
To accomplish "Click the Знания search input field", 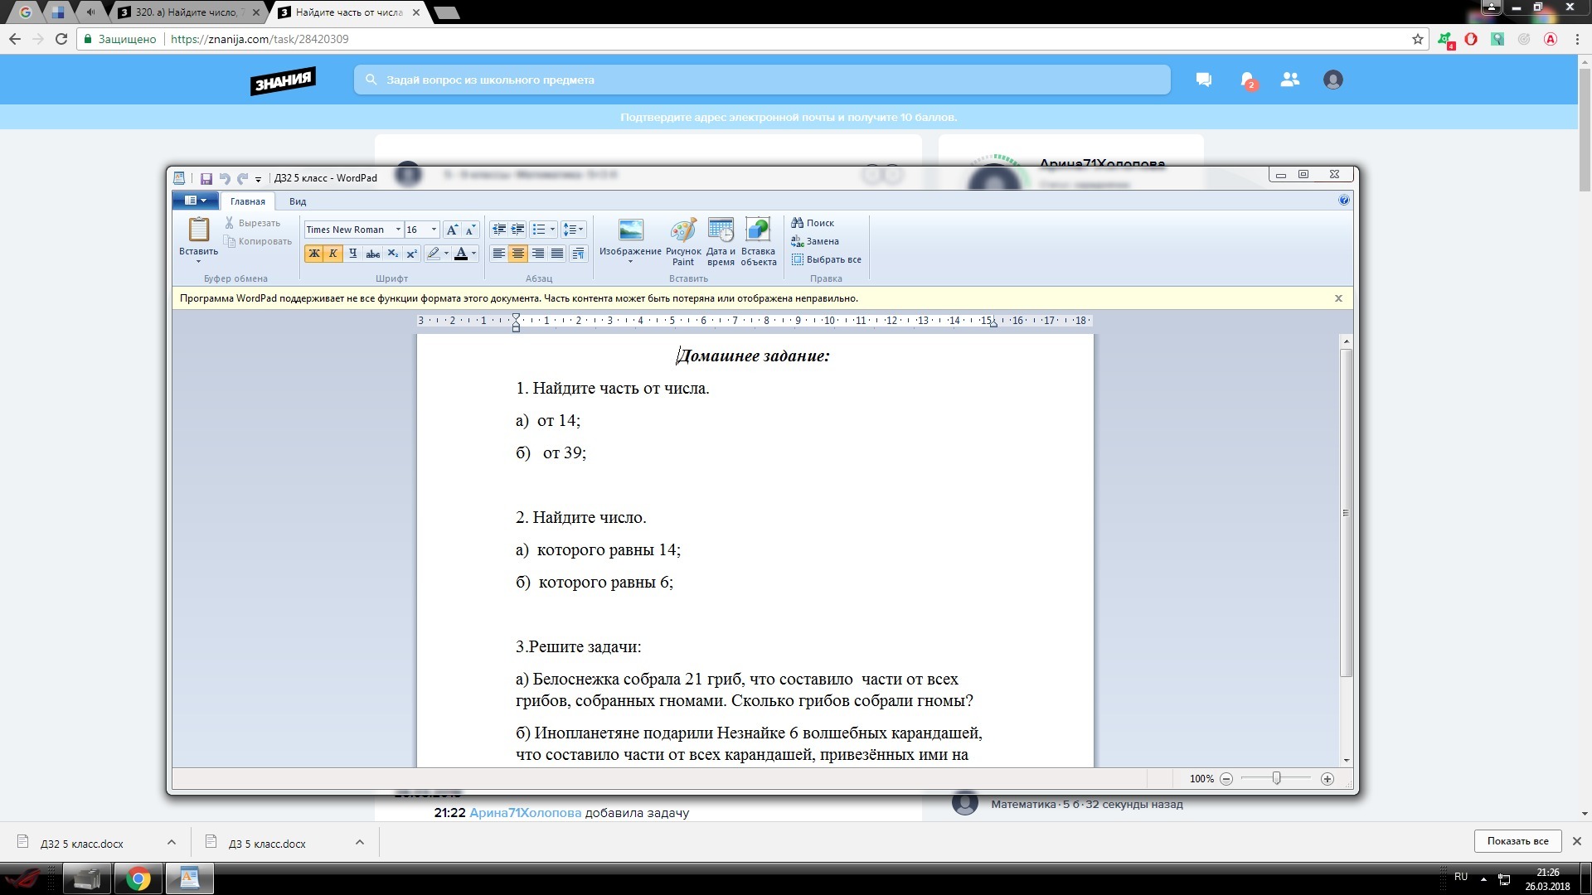I will 761,80.
